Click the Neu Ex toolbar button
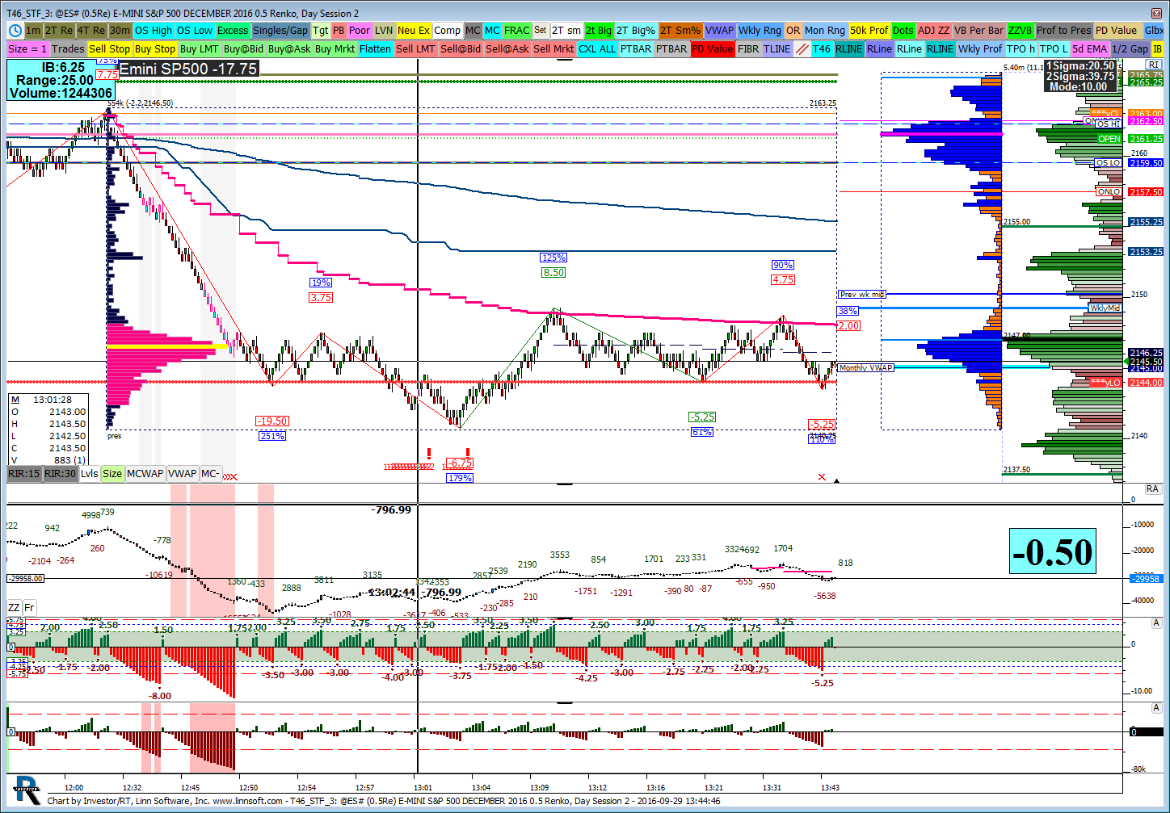 pyautogui.click(x=414, y=31)
